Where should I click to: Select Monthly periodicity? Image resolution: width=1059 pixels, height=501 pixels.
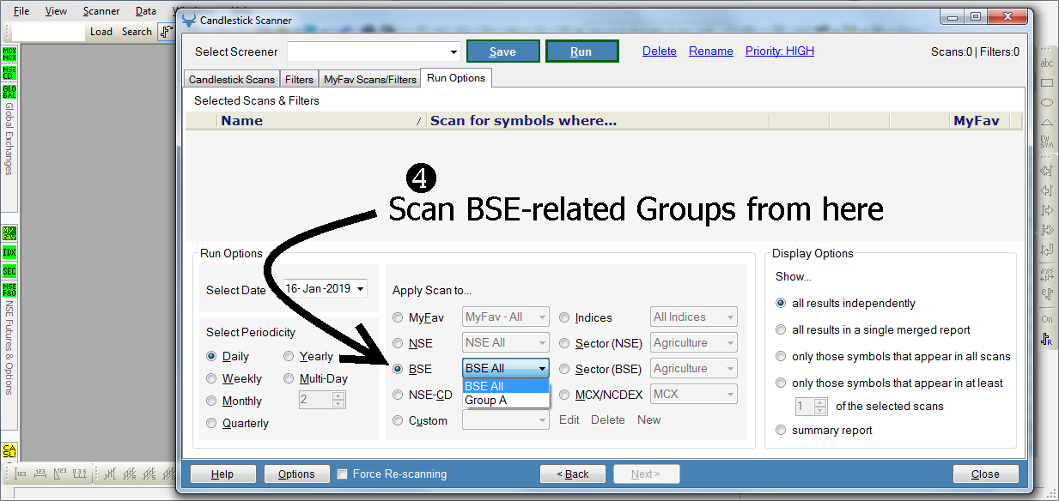point(211,401)
